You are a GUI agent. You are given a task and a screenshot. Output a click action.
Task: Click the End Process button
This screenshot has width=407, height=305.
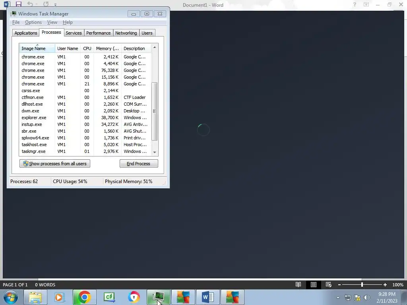click(x=139, y=164)
